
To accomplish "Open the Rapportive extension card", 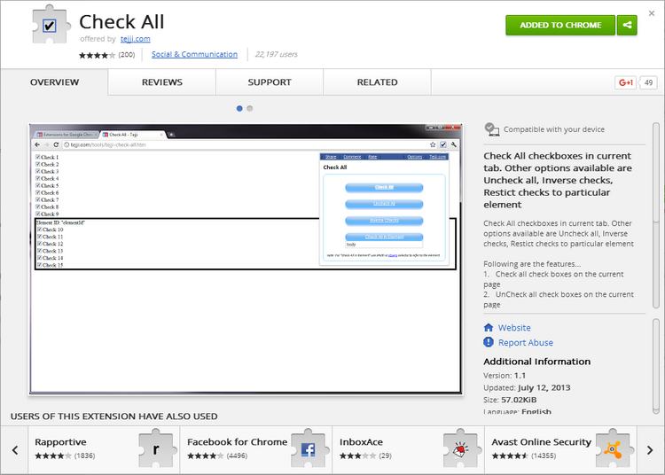I will 104,450.
